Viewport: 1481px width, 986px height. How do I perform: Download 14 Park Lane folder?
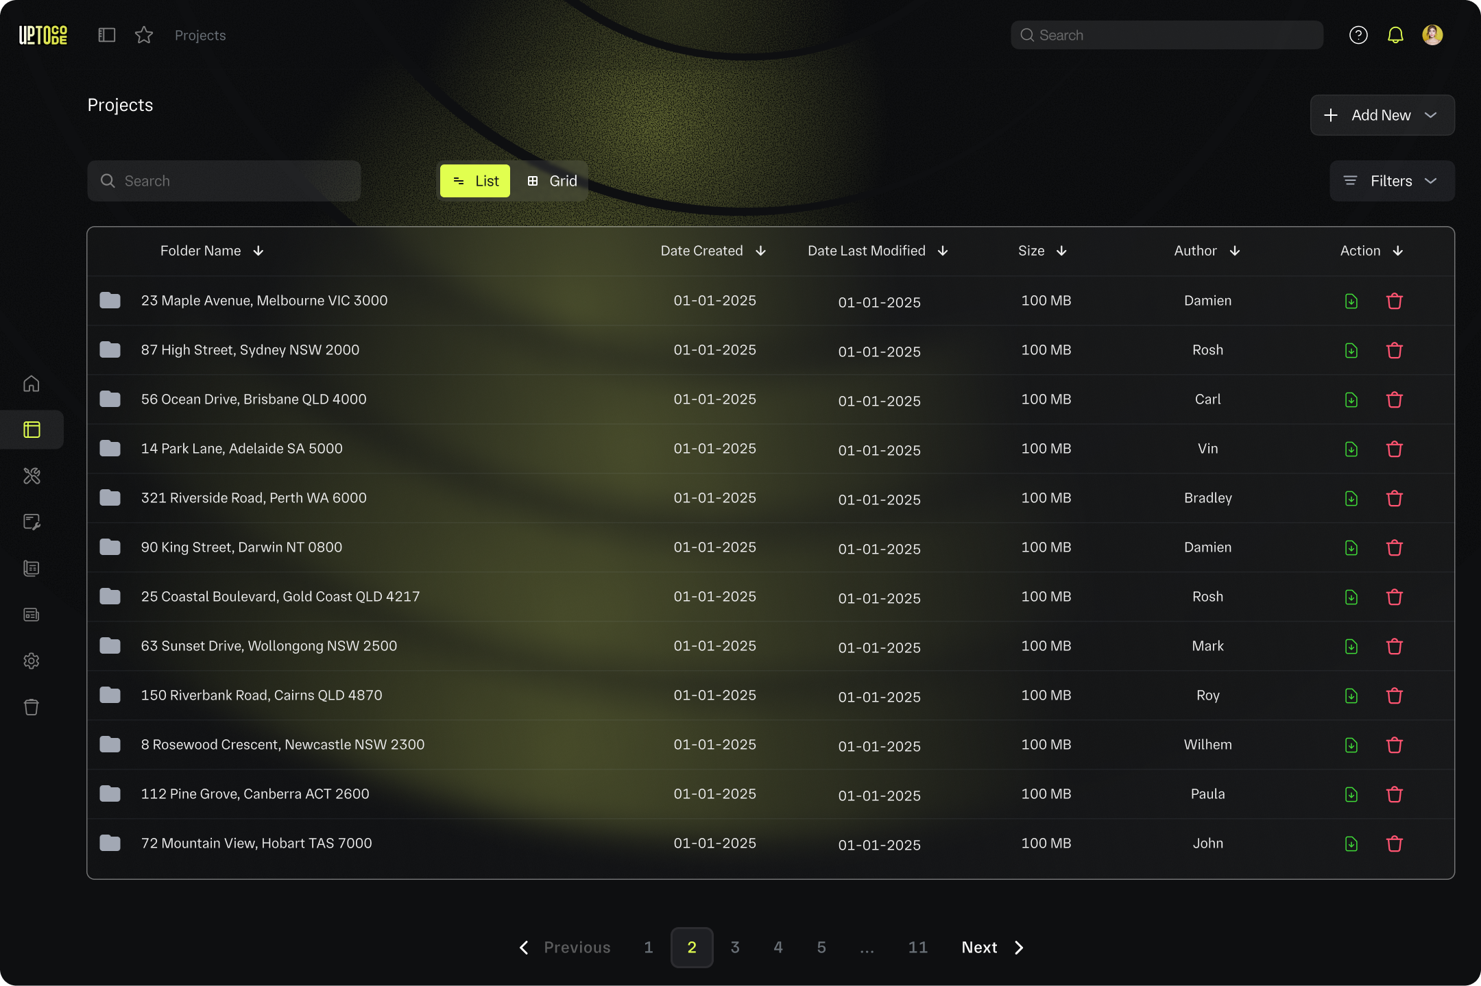pos(1351,449)
